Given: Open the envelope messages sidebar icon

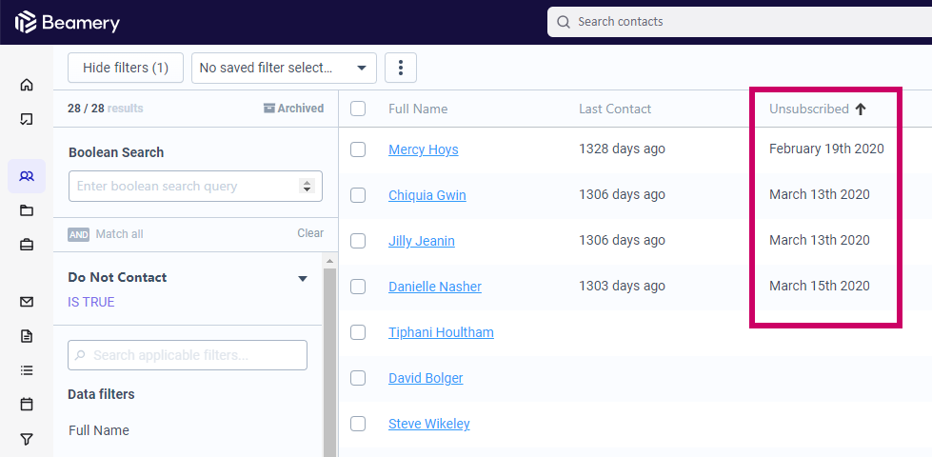Looking at the screenshot, I should click(26, 302).
